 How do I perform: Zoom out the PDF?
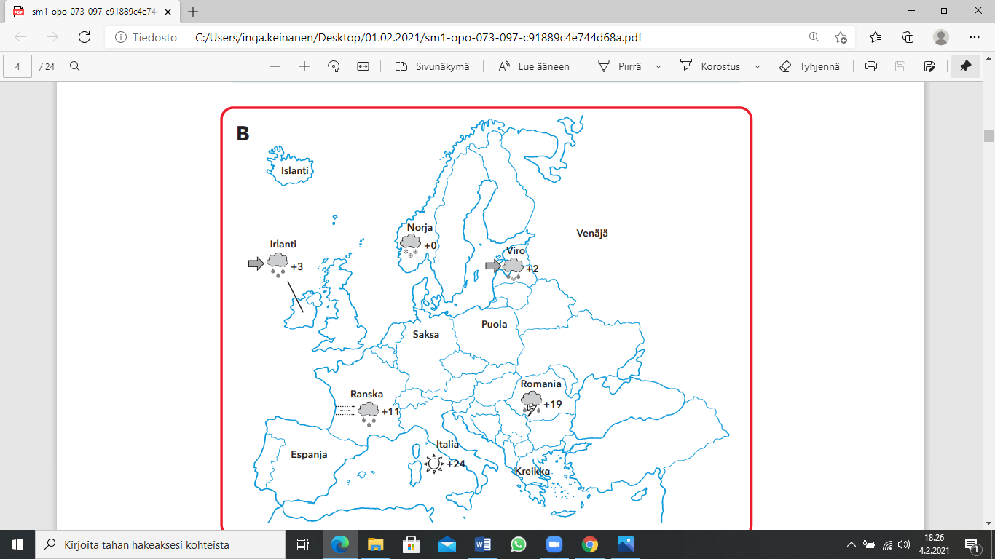275,66
